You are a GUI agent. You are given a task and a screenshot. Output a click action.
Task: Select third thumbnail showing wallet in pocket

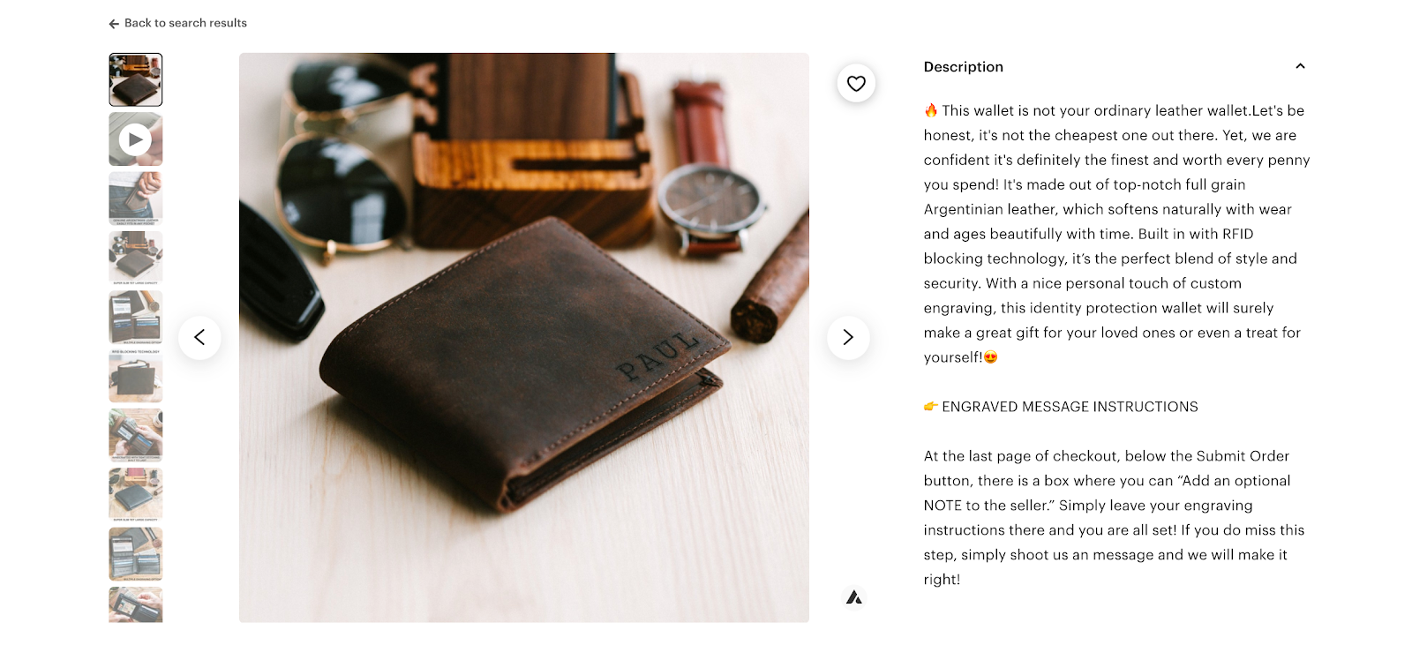point(136,199)
